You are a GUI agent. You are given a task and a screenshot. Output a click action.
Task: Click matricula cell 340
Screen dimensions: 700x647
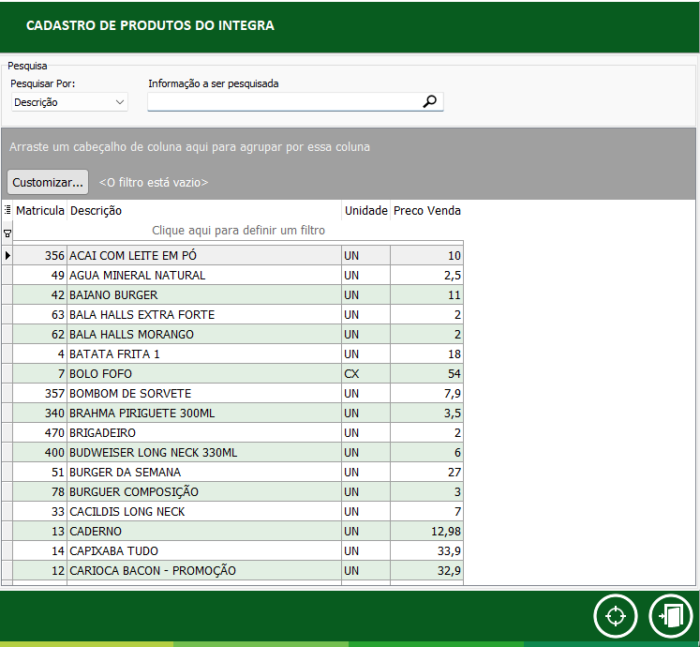click(40, 413)
